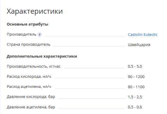The height and width of the screenshot is (114, 167).
Task: Click the Давление кислорода, бар label
Action: [31, 97]
